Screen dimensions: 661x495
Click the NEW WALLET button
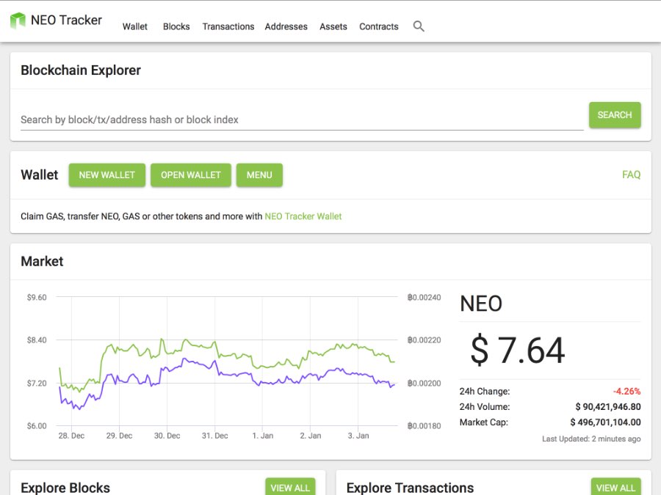107,175
